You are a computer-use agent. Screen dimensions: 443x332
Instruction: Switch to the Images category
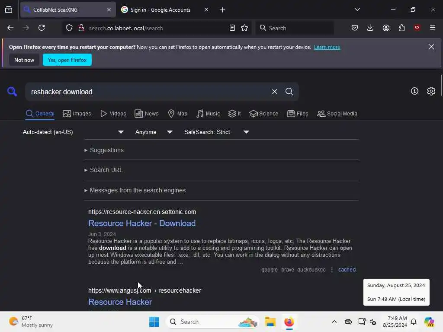click(77, 114)
